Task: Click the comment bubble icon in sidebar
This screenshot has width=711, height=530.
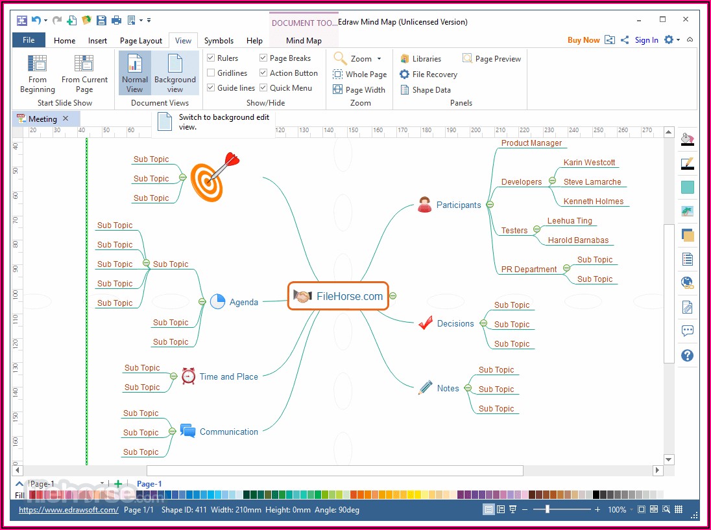Action: click(x=687, y=331)
